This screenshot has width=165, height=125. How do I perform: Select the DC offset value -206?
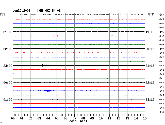pos(161,99)
